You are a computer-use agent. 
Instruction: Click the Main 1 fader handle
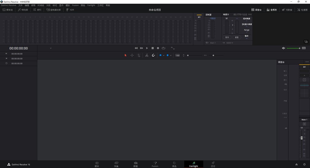[x=302, y=138]
